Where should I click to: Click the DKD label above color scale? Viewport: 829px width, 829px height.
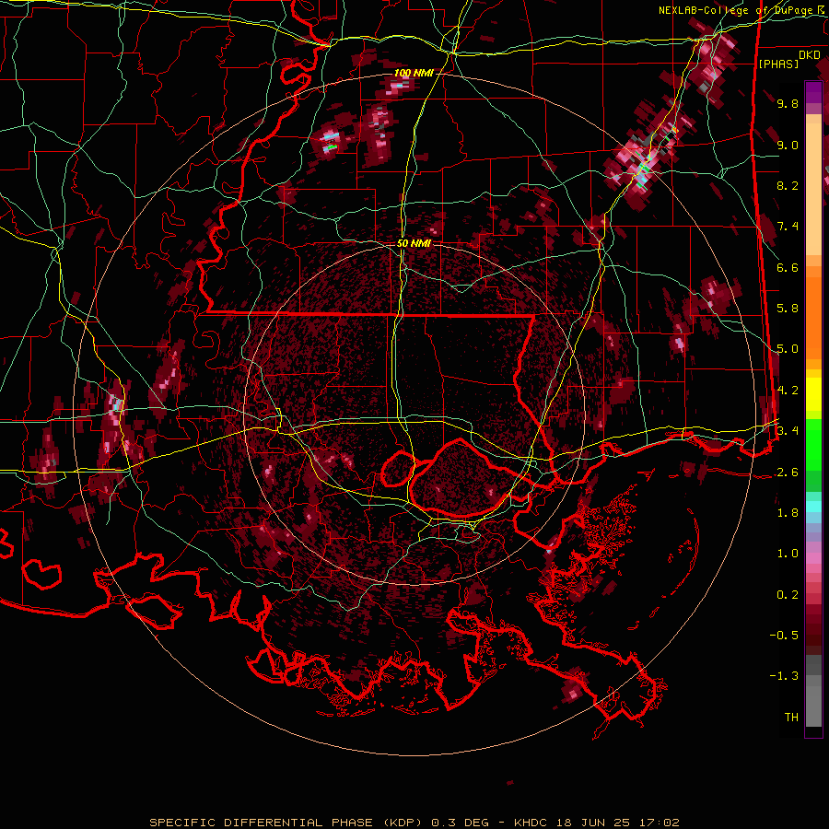(x=810, y=55)
